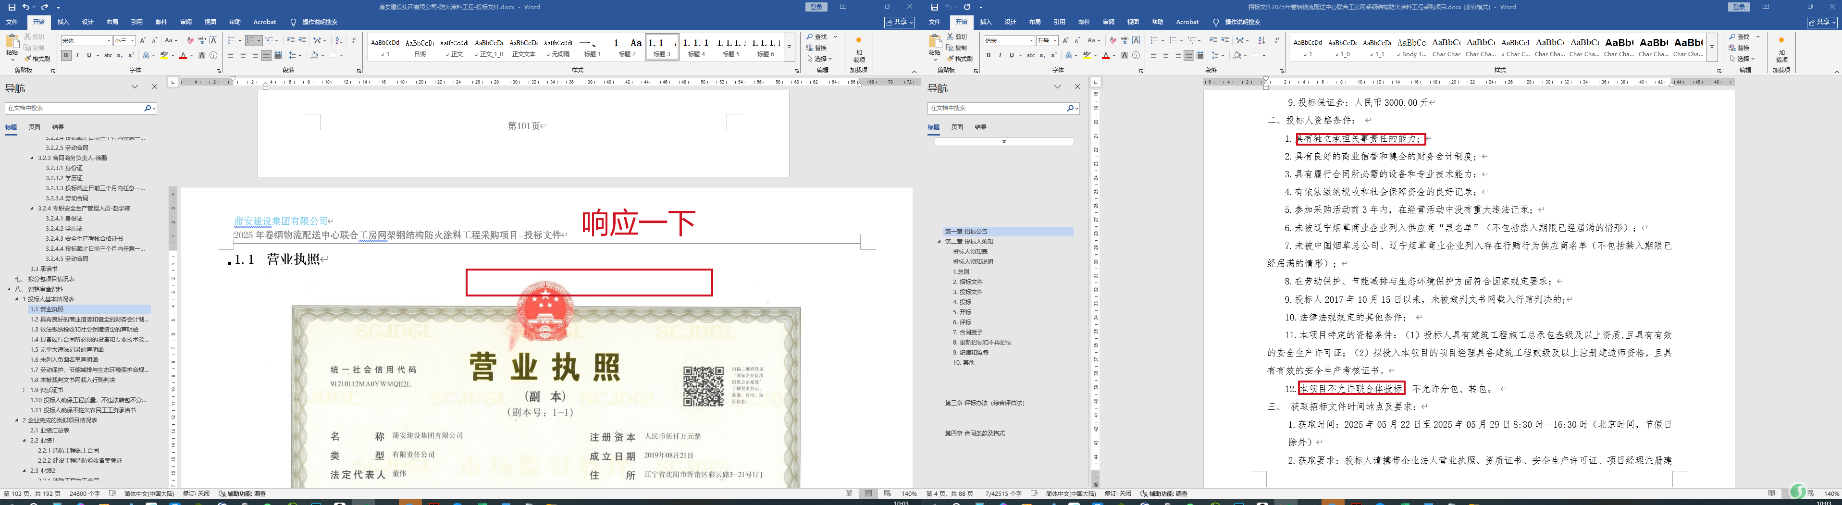The height and width of the screenshot is (505, 1842).
Task: Click 格式刷 format painter in the 蒲安建设 window
Action: [37, 59]
